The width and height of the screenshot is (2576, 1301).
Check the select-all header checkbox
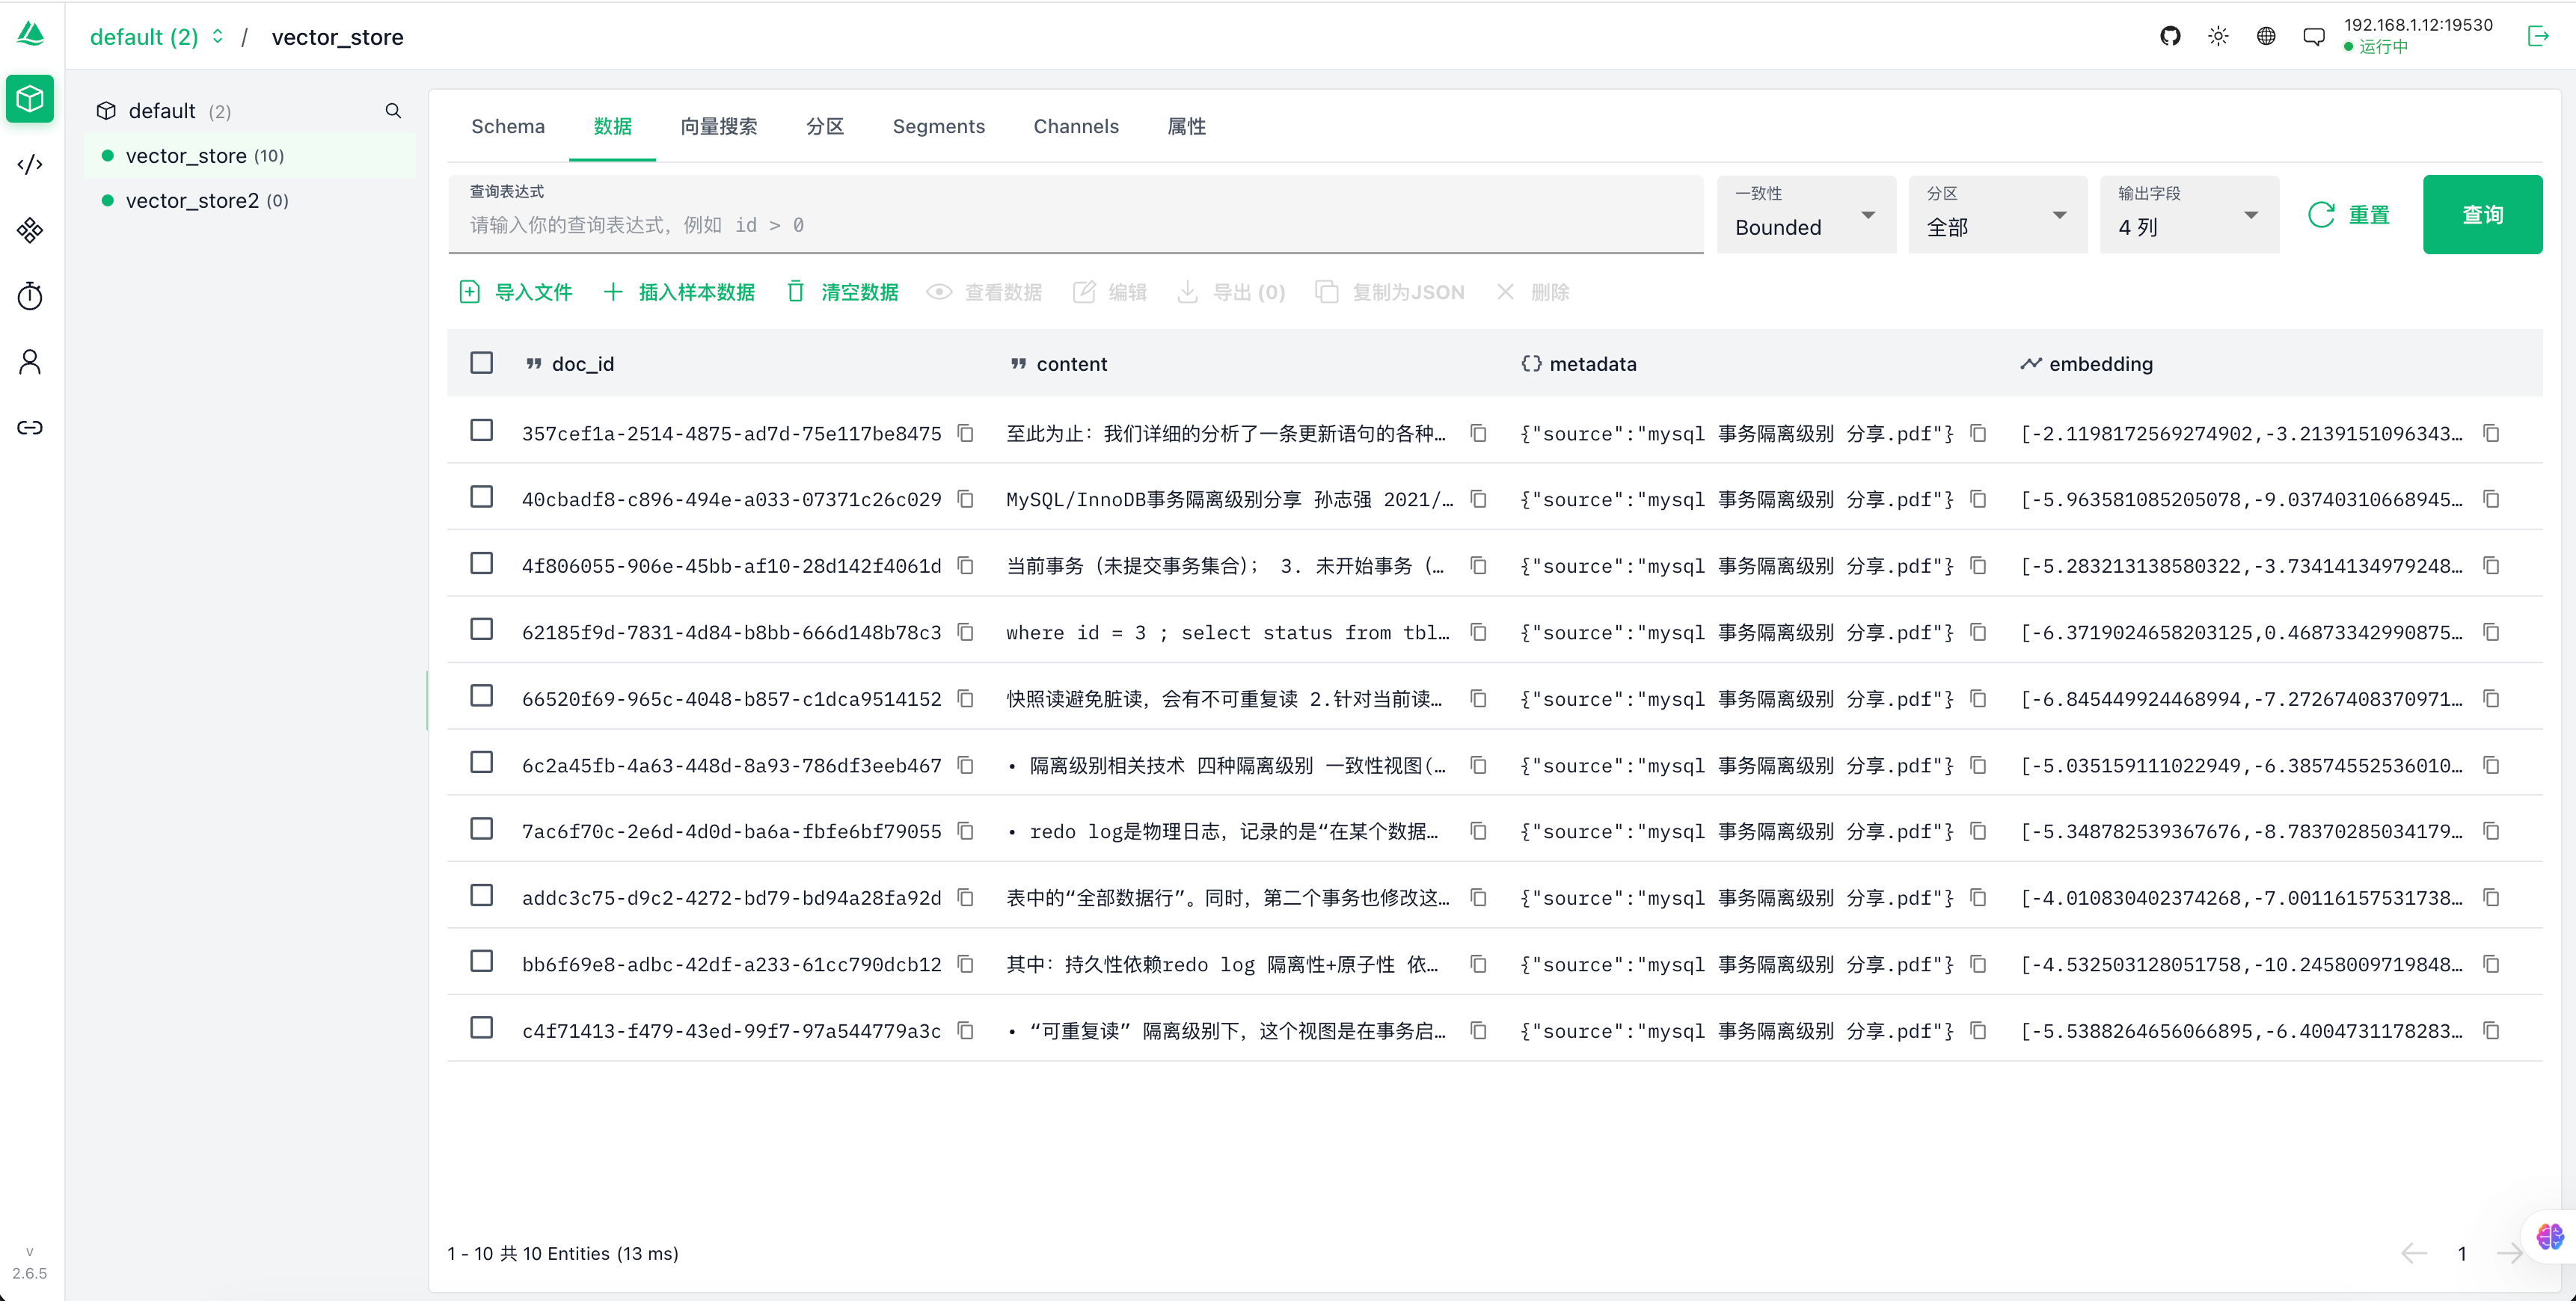click(481, 363)
